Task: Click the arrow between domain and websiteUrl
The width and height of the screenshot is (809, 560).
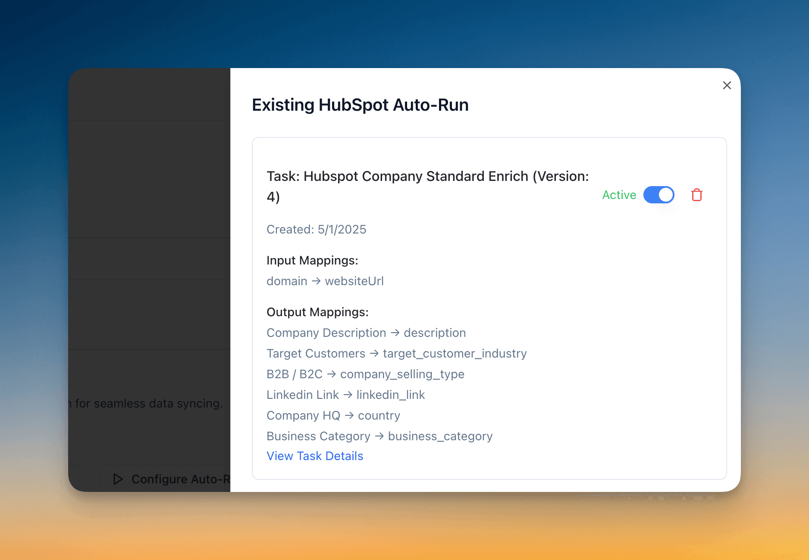Action: [315, 281]
